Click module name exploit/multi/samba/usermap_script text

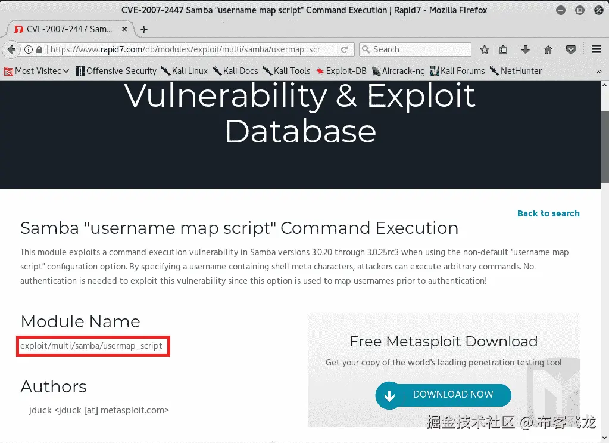[x=91, y=346]
